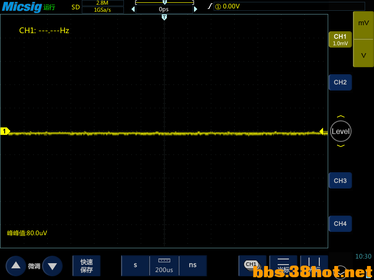Tap the trigger position T marker
This screenshot has width=374, height=280.
pyautogui.click(x=164, y=17)
